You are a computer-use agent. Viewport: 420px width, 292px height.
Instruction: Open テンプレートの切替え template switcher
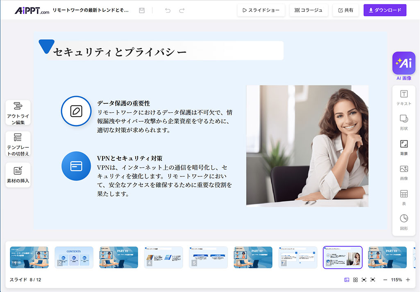[18, 144]
